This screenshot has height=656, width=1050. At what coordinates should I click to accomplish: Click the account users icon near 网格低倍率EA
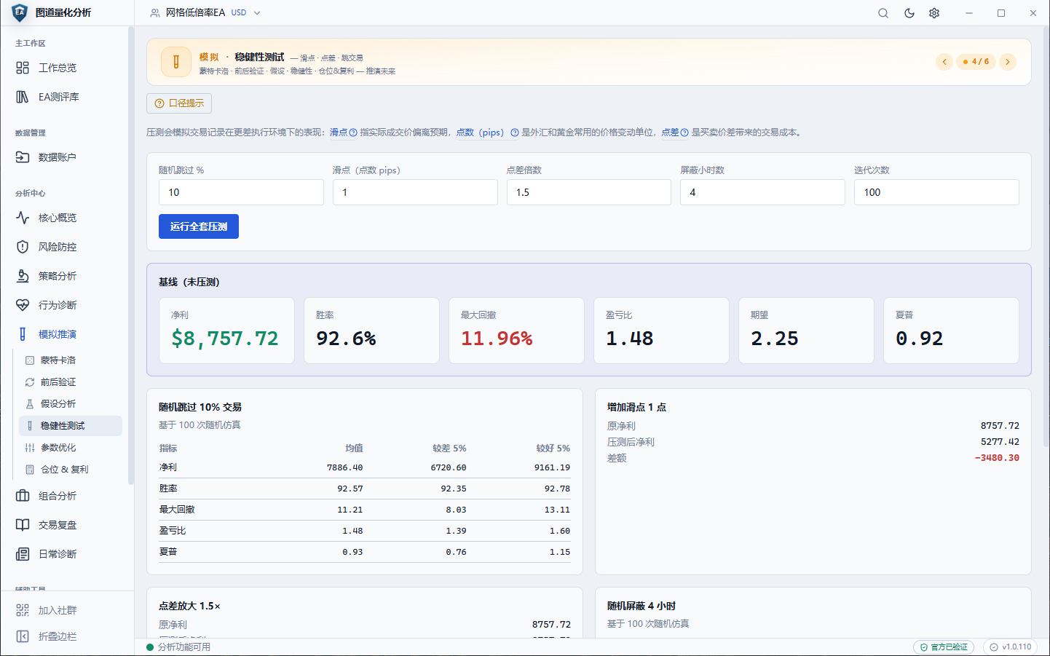click(155, 13)
